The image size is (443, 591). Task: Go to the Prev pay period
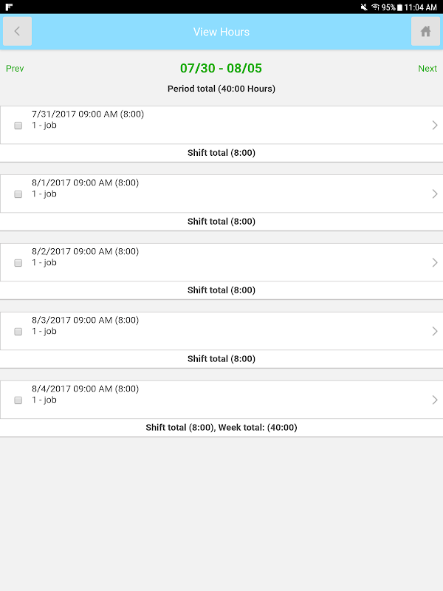click(15, 69)
